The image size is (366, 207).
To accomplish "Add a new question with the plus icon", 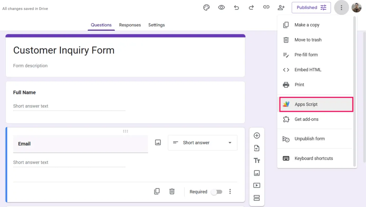I will tap(257, 135).
